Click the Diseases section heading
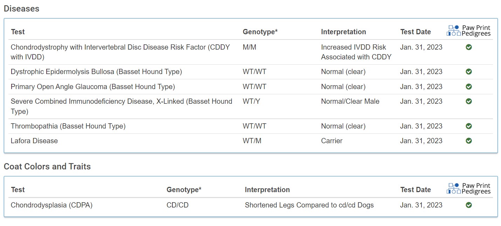Viewport: 501px width, 226px height. [21, 9]
